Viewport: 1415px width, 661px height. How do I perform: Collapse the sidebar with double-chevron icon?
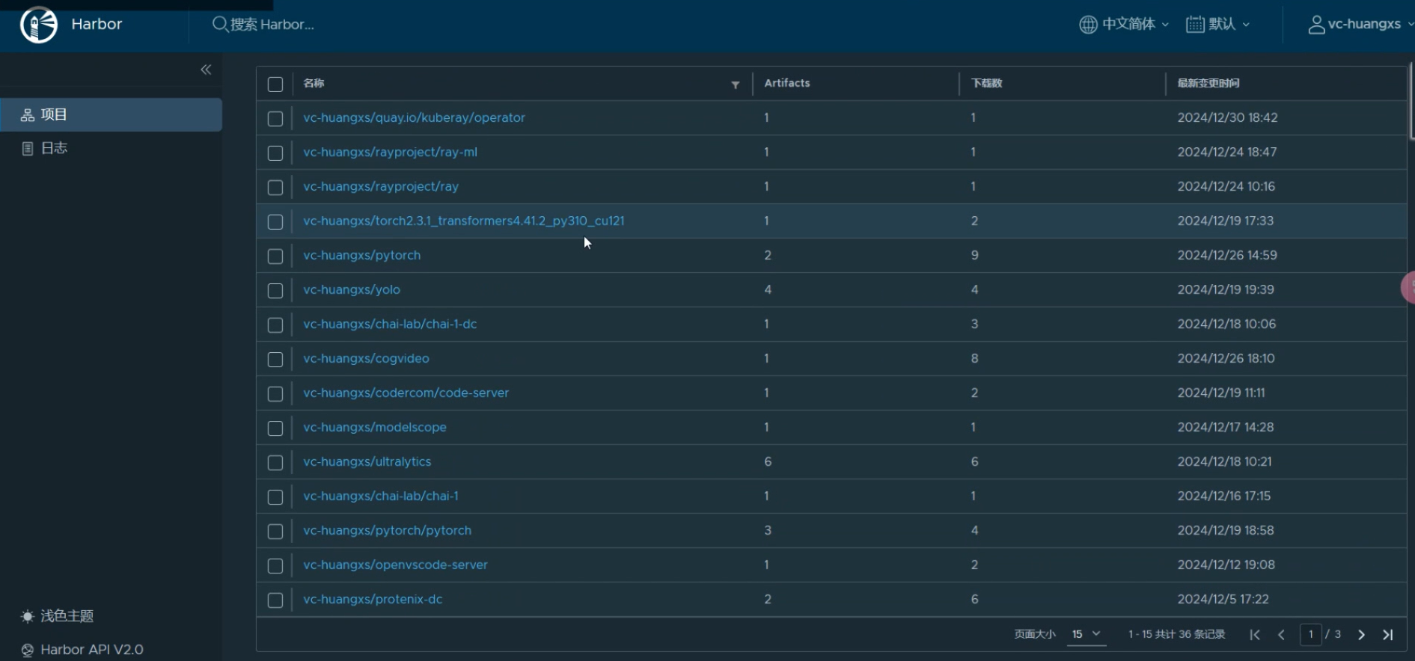206,70
